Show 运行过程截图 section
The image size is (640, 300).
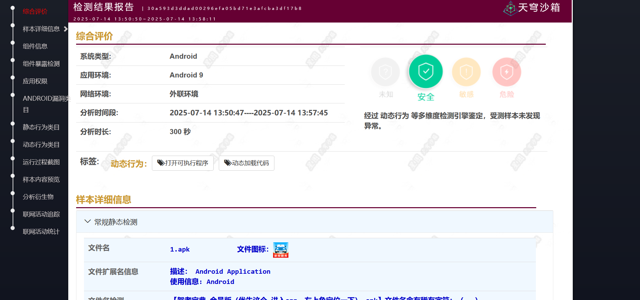point(41,162)
